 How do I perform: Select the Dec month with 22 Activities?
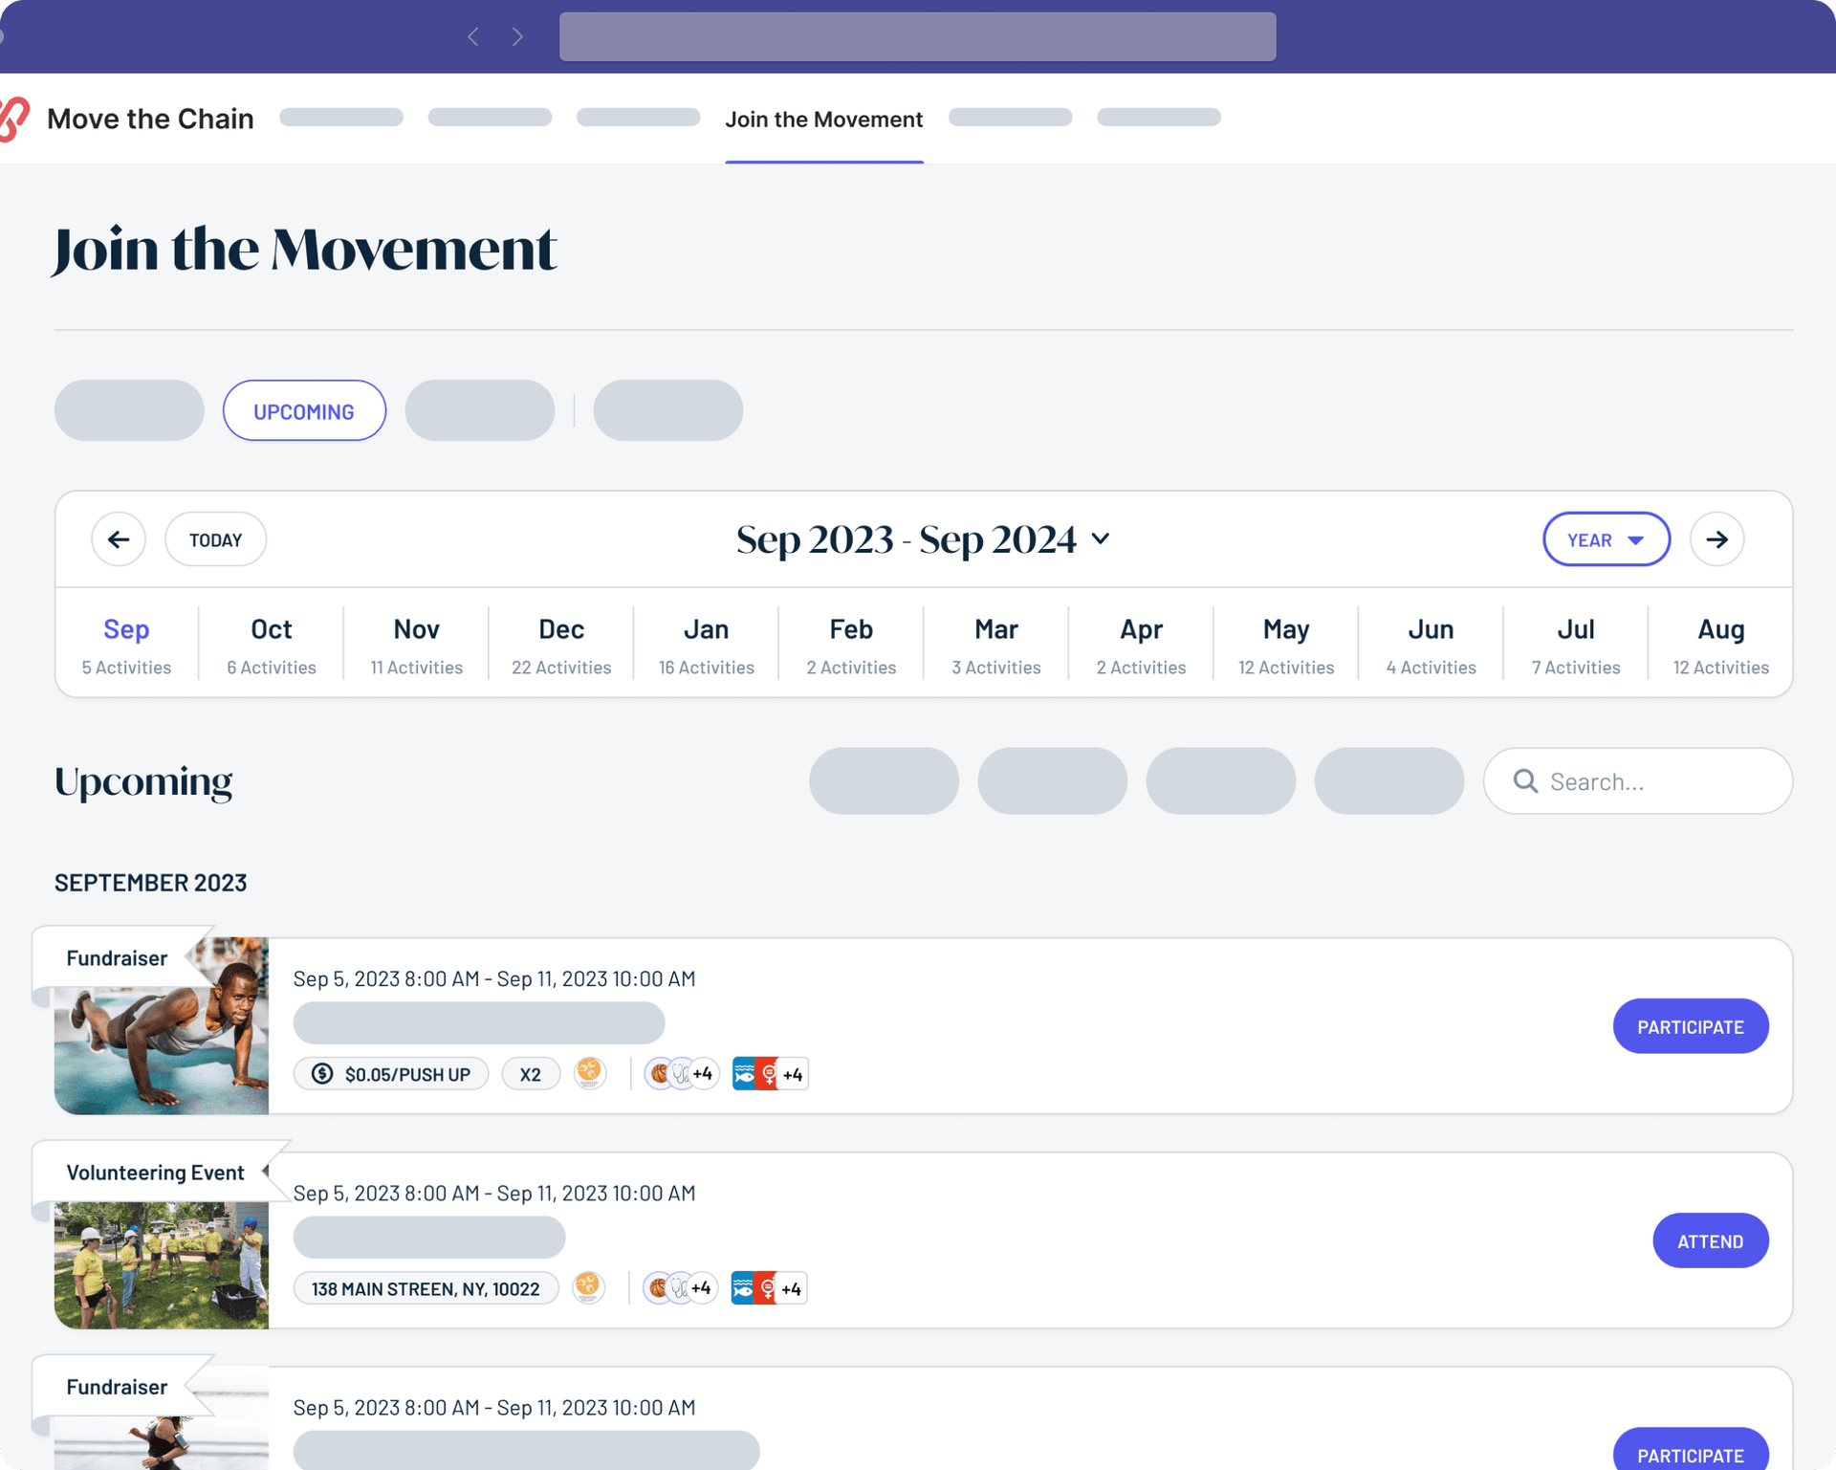click(x=561, y=645)
